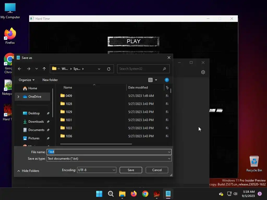Select Home in navigation pane
The width and height of the screenshot is (267, 200).
tap(33, 88)
